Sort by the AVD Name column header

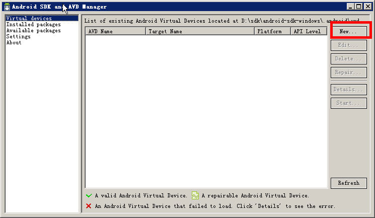[115, 31]
